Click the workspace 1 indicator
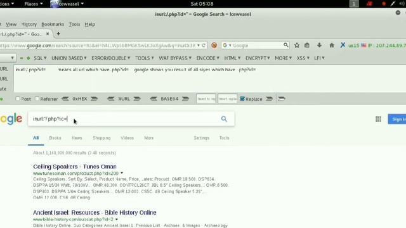Image resolution: width=406 pixels, height=228 pixels. [354, 4]
